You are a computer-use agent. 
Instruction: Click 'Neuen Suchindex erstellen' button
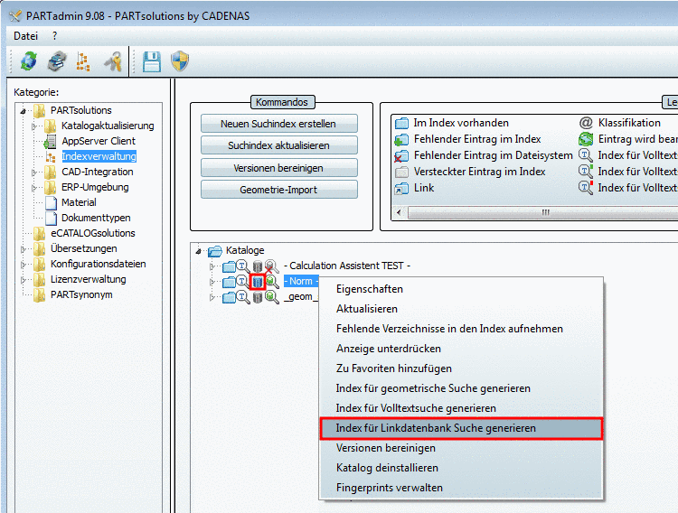(279, 124)
